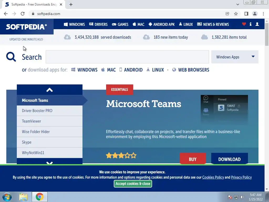This screenshot has height=202, width=269.
Task: Bookmark page with star icon
Action: pos(236,14)
